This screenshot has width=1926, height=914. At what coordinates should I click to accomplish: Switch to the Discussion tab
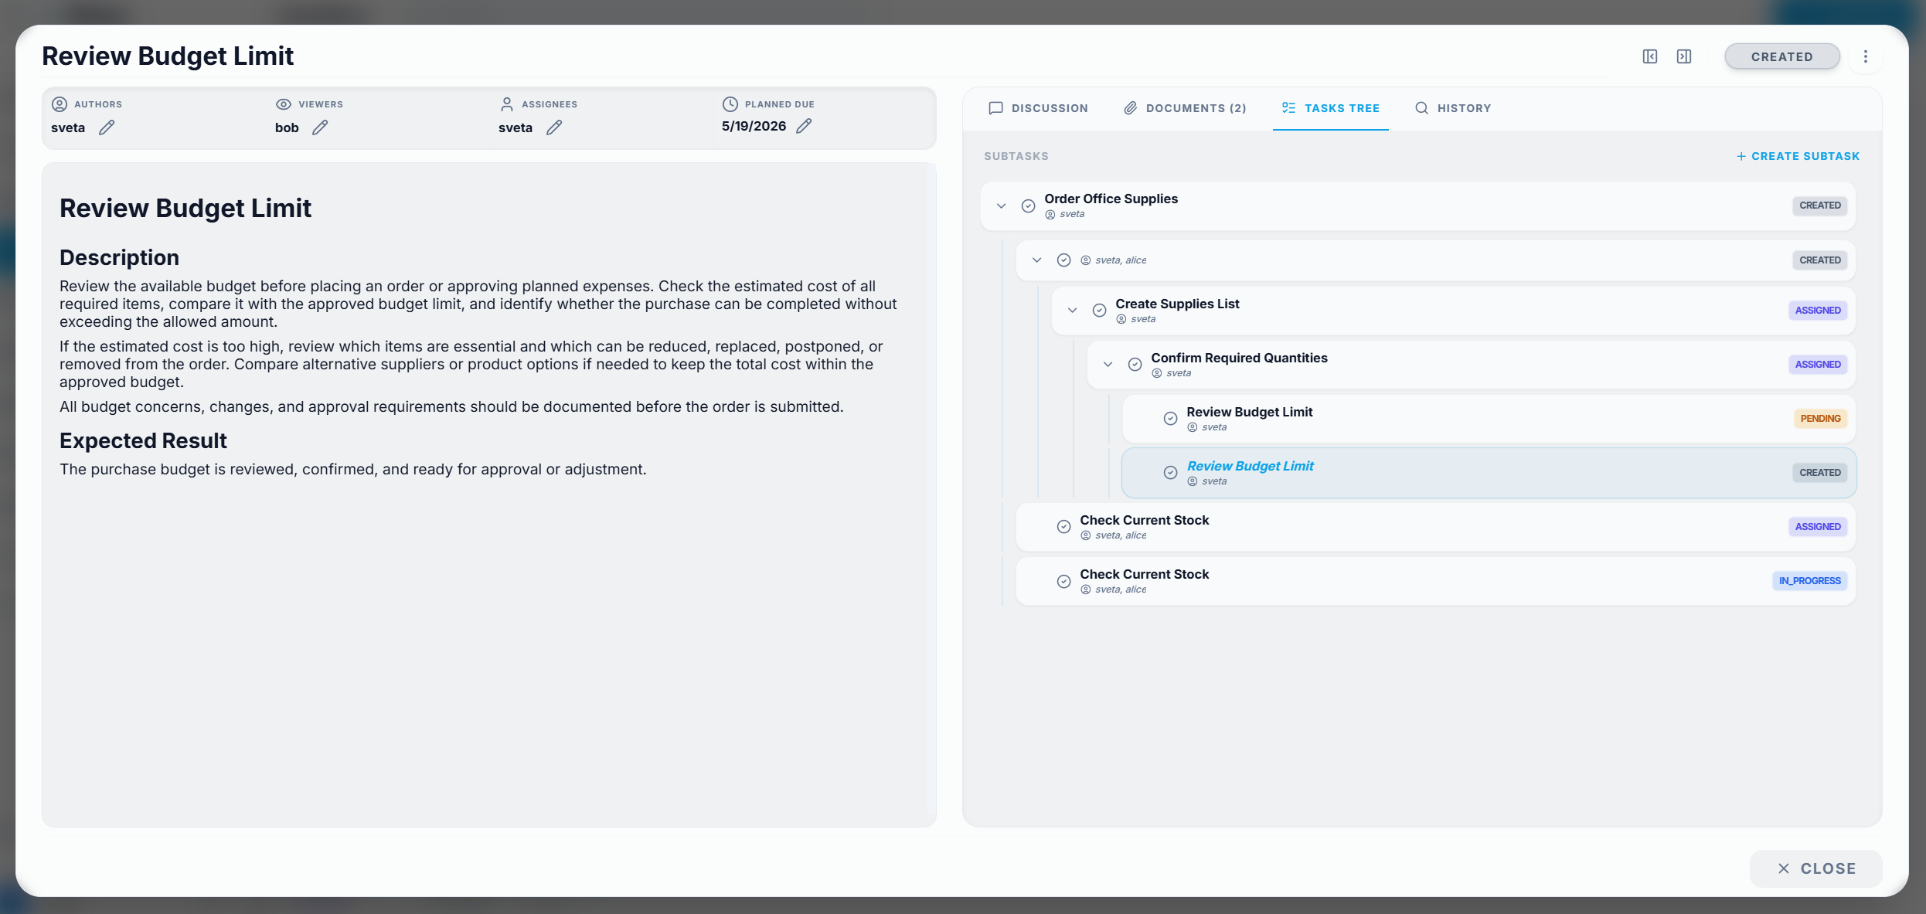[1039, 108]
